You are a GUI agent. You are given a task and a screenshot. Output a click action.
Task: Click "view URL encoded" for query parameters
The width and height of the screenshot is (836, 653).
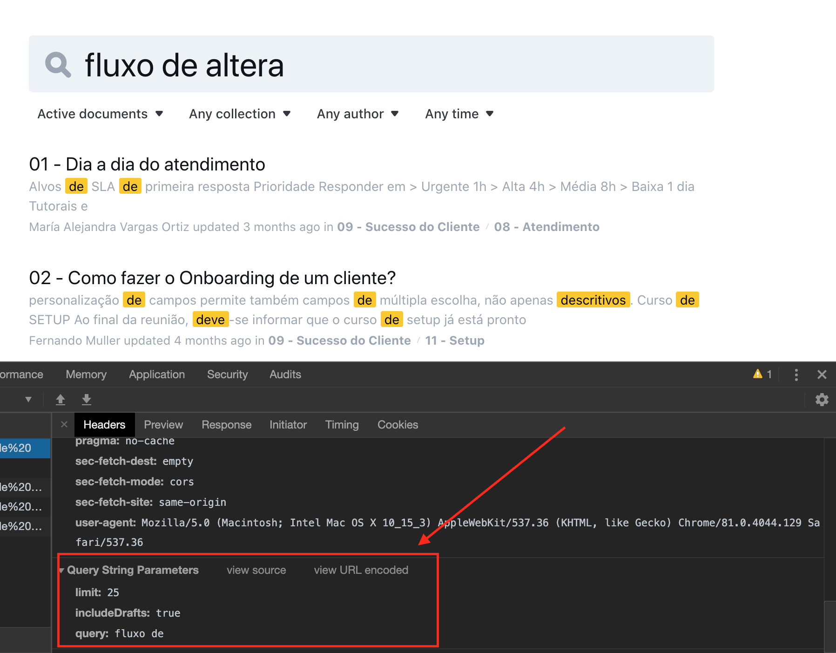pos(361,570)
